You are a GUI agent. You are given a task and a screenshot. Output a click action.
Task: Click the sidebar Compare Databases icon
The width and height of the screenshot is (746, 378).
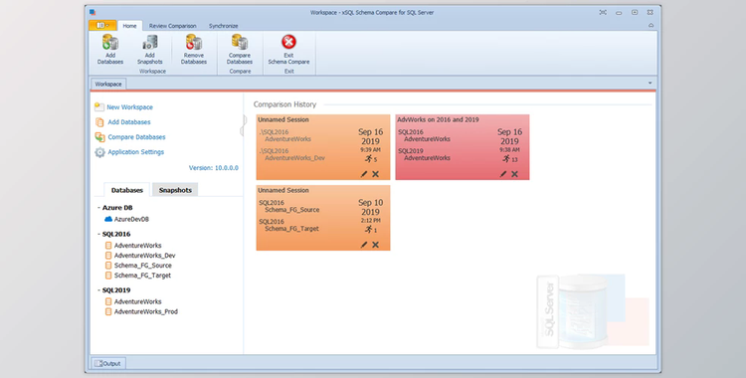coord(99,137)
